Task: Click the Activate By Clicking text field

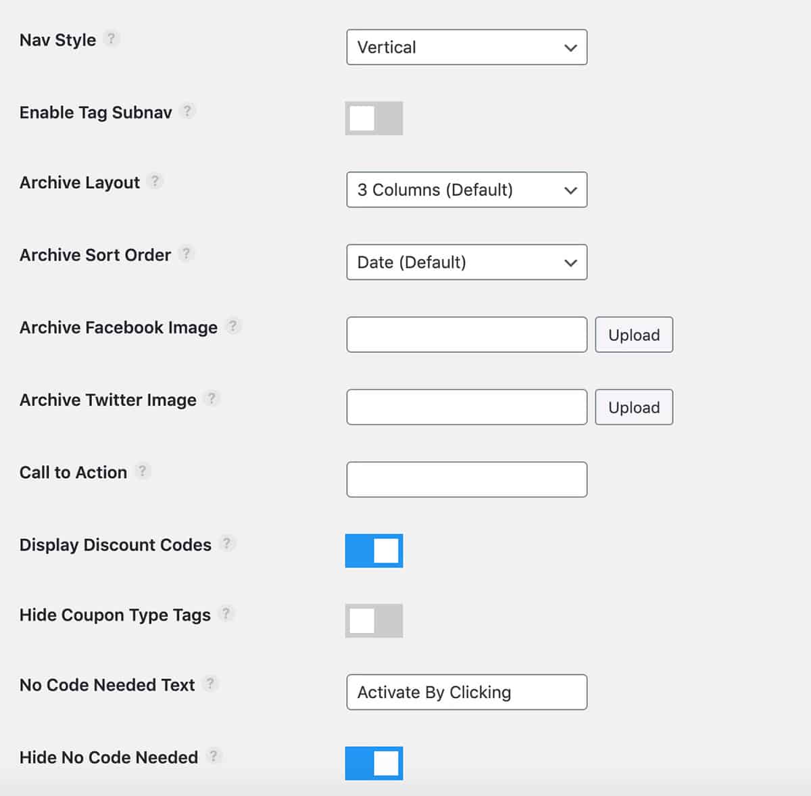Action: point(467,692)
